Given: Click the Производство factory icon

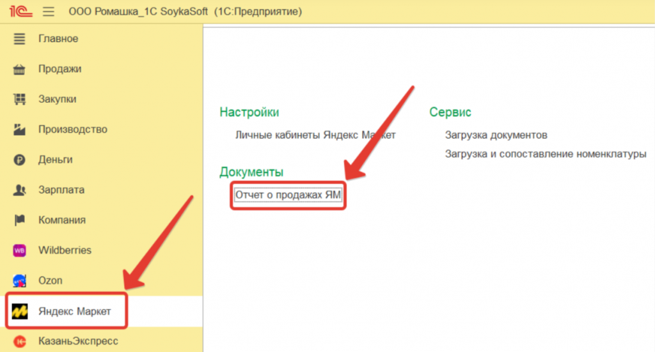Looking at the screenshot, I should 19,130.
